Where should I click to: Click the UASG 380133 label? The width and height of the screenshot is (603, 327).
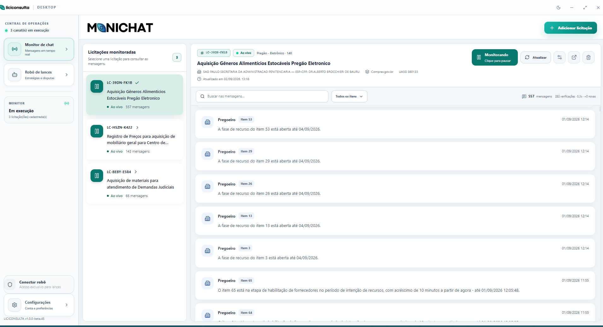point(408,72)
